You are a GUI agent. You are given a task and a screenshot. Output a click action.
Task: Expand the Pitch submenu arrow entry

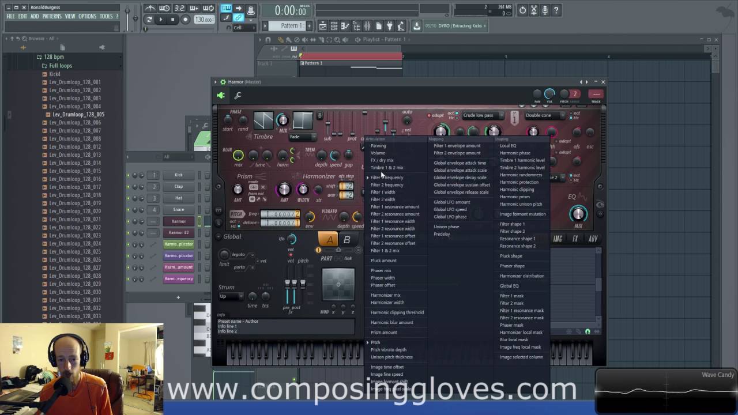tap(375, 342)
